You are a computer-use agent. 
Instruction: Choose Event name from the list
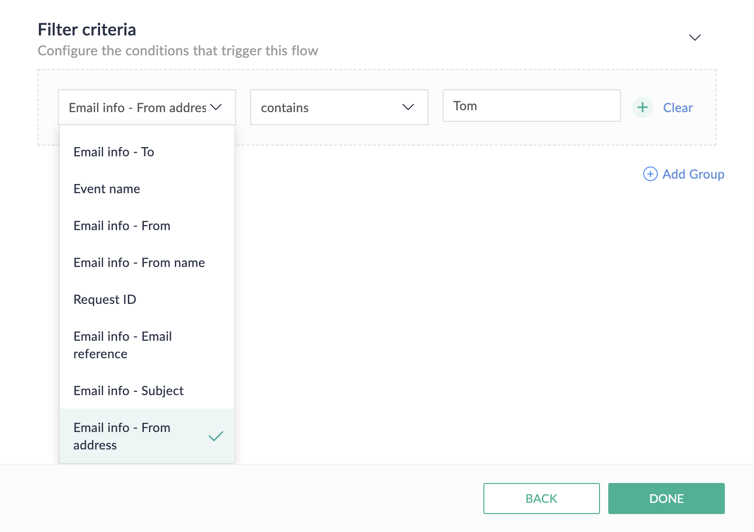click(x=107, y=189)
